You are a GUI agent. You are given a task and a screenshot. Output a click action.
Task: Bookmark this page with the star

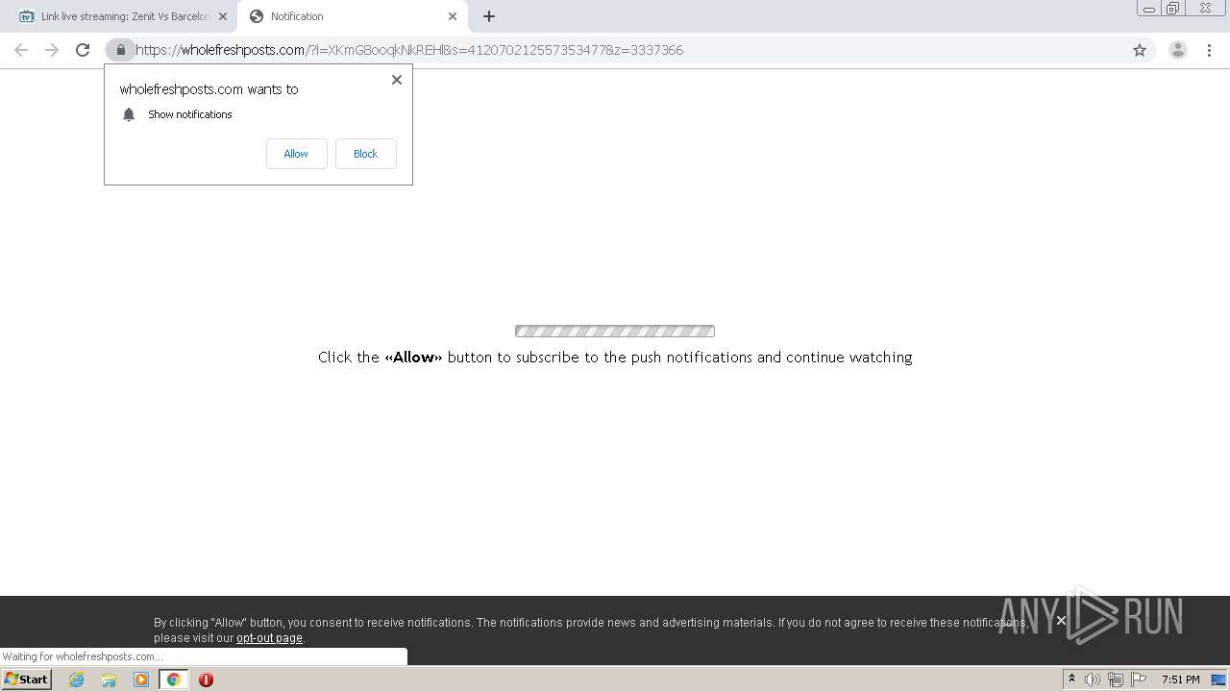click(1140, 50)
